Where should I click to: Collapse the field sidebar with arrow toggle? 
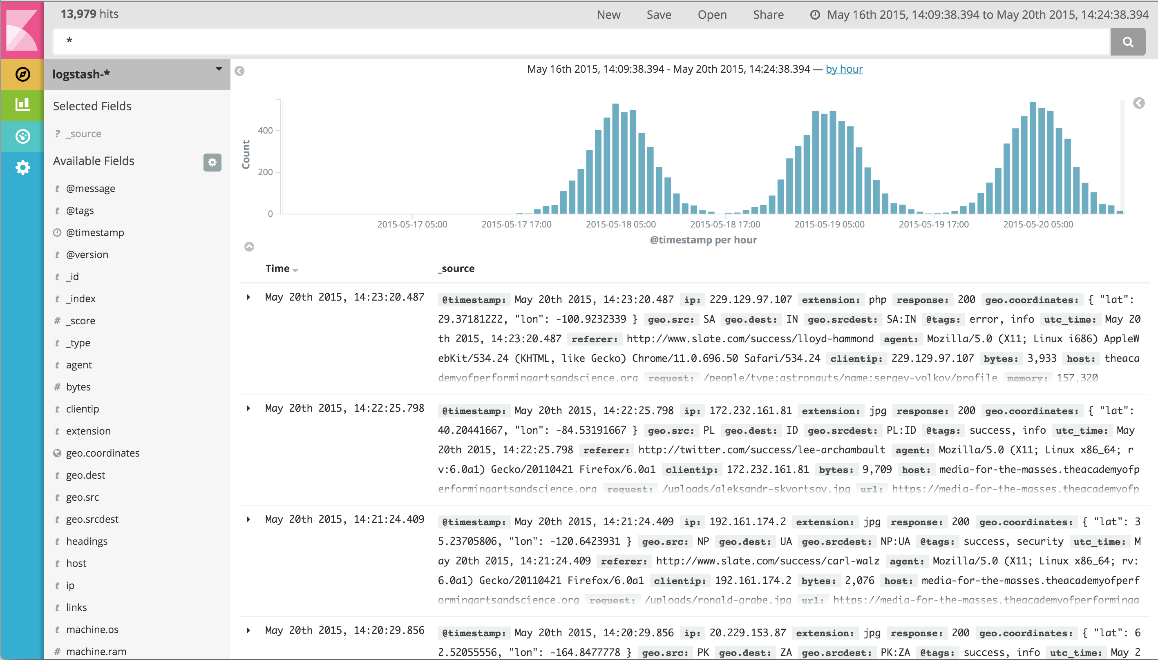(x=239, y=71)
